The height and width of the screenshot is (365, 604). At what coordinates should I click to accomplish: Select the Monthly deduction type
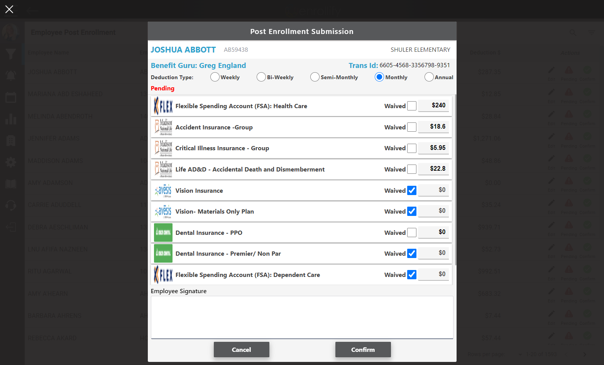pos(379,77)
